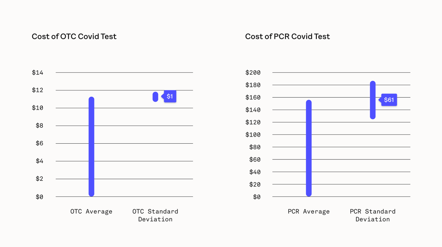Select the PCR Average bar

coord(309,148)
